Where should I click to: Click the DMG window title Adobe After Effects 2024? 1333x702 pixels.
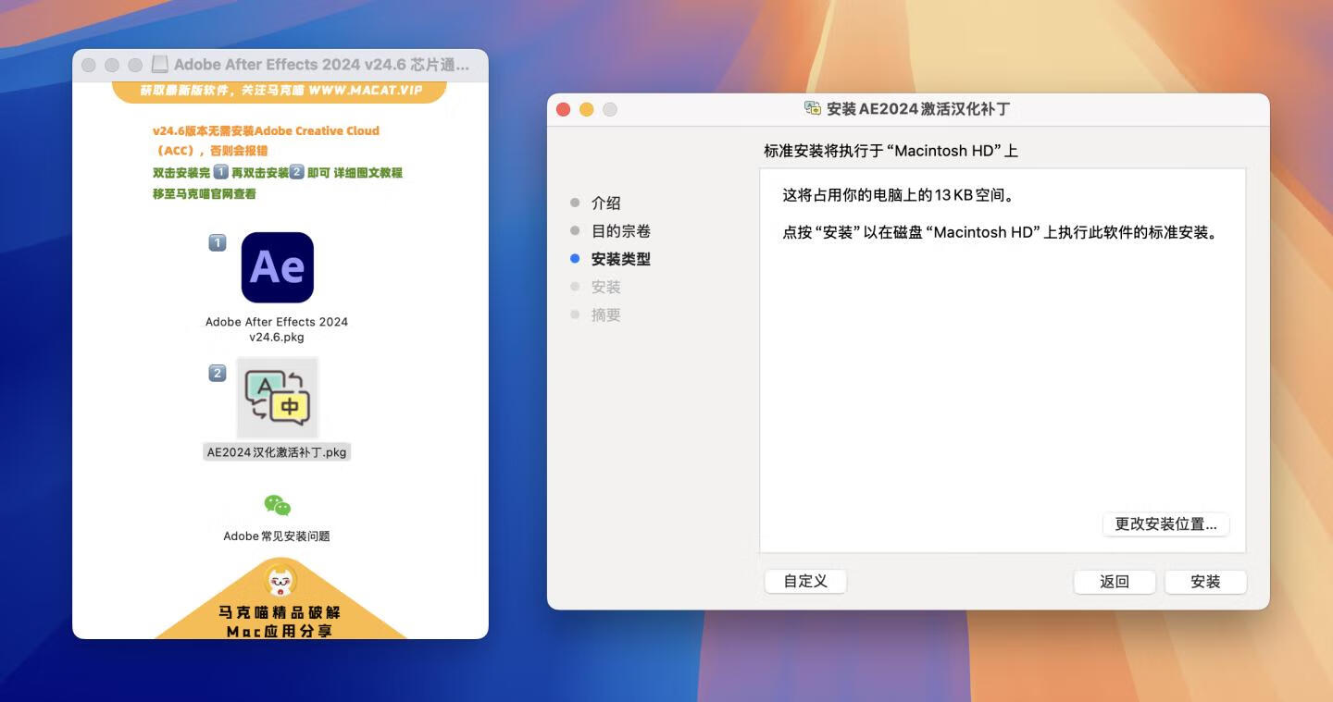click(321, 65)
